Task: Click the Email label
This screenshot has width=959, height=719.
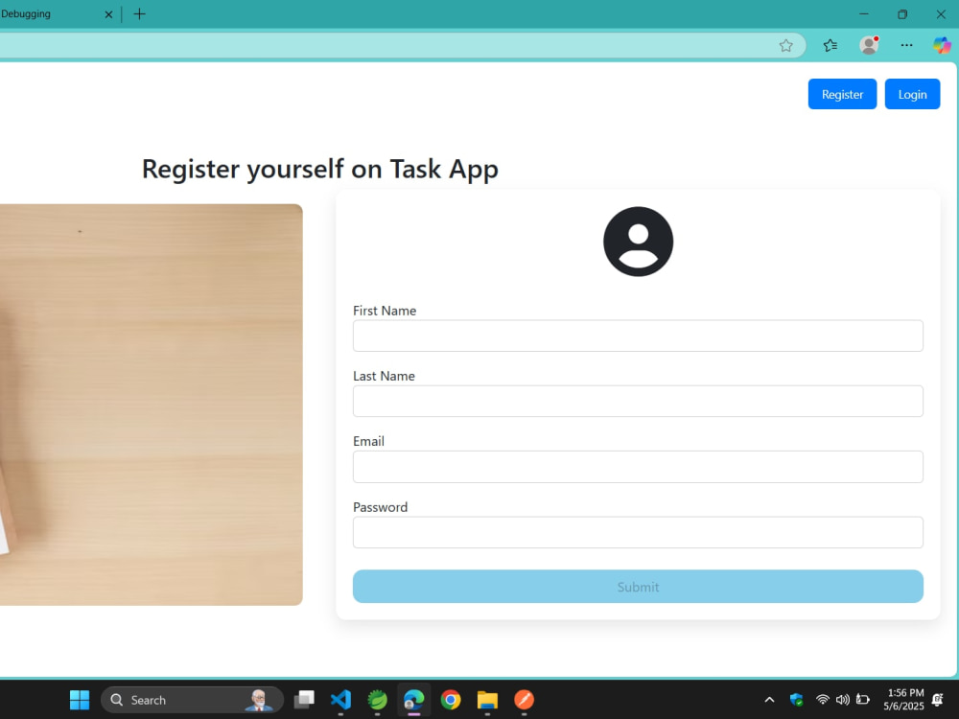Action: (369, 441)
